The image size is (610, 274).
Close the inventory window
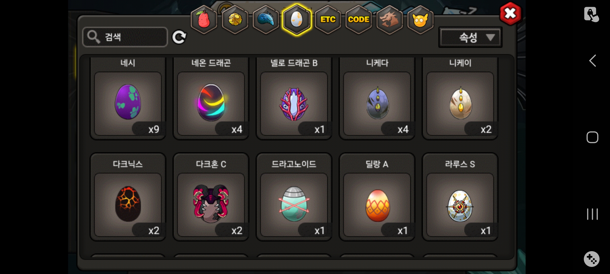tap(510, 14)
